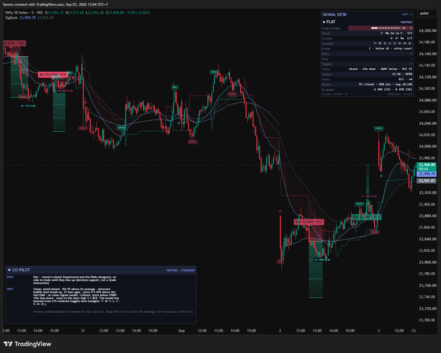Click the WHY row label in Co-Pilot
The height and width of the screenshot is (353, 441).
[x=10, y=289]
